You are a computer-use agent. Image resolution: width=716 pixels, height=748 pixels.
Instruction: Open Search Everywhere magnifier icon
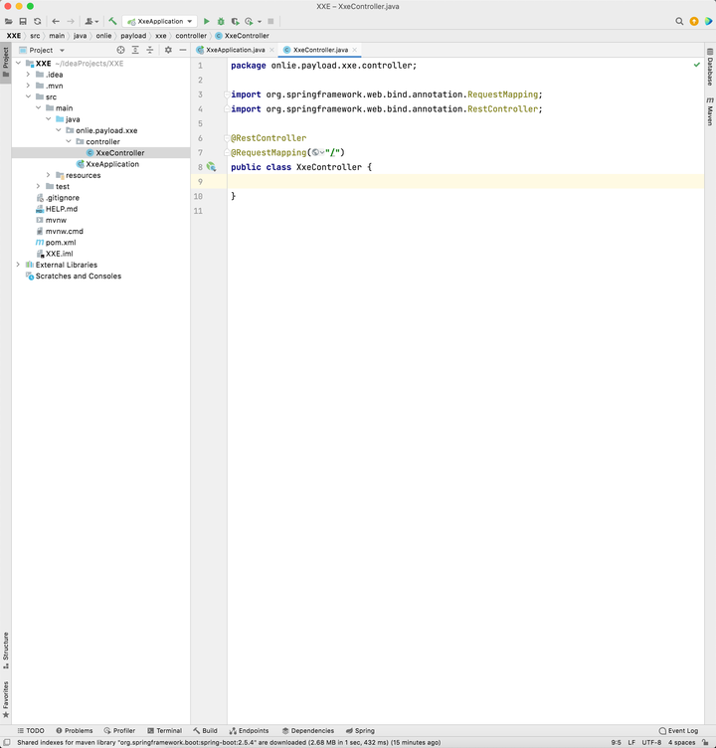click(x=679, y=21)
